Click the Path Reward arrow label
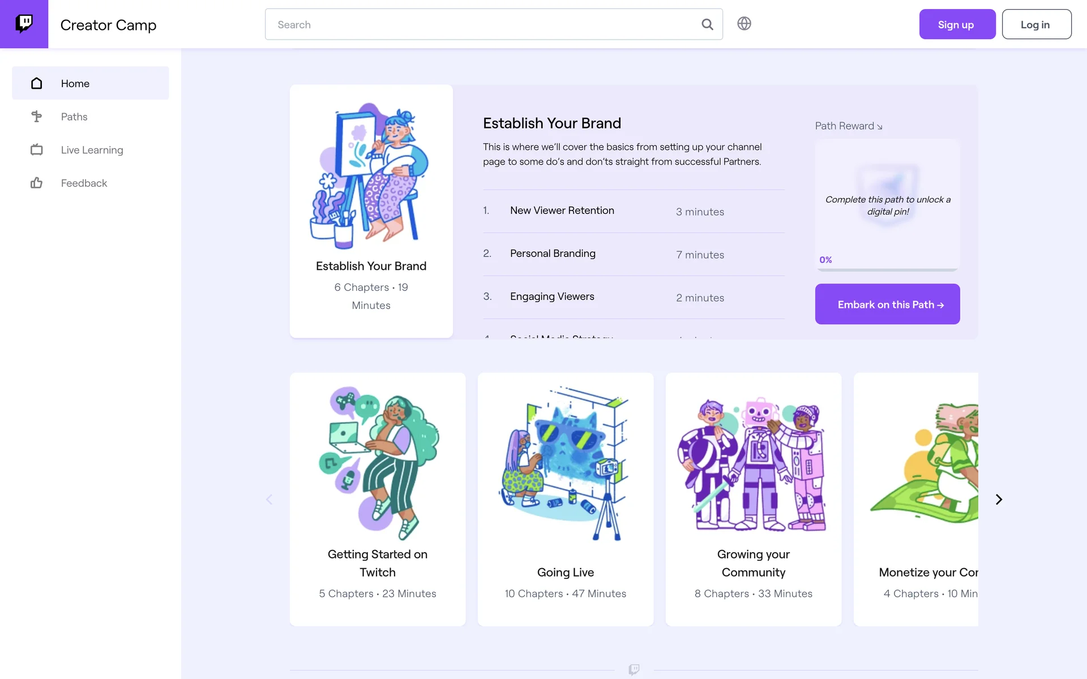 click(x=849, y=126)
